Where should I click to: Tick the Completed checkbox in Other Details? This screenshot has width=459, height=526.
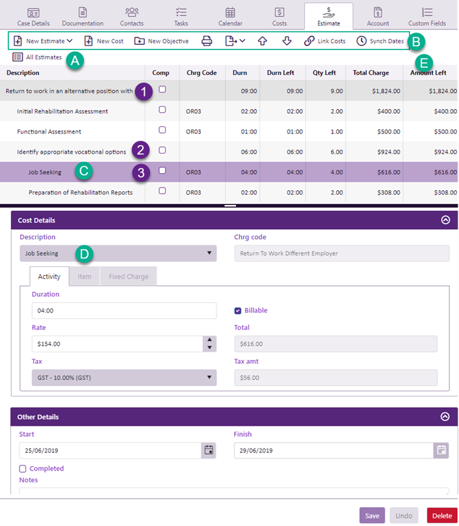point(23,469)
